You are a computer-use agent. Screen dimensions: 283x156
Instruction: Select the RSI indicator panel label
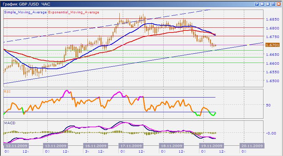coord(7,91)
